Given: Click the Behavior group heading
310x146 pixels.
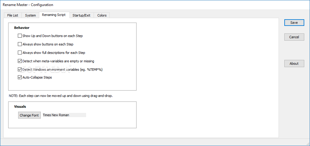Looking at the screenshot, I should point(22,28).
